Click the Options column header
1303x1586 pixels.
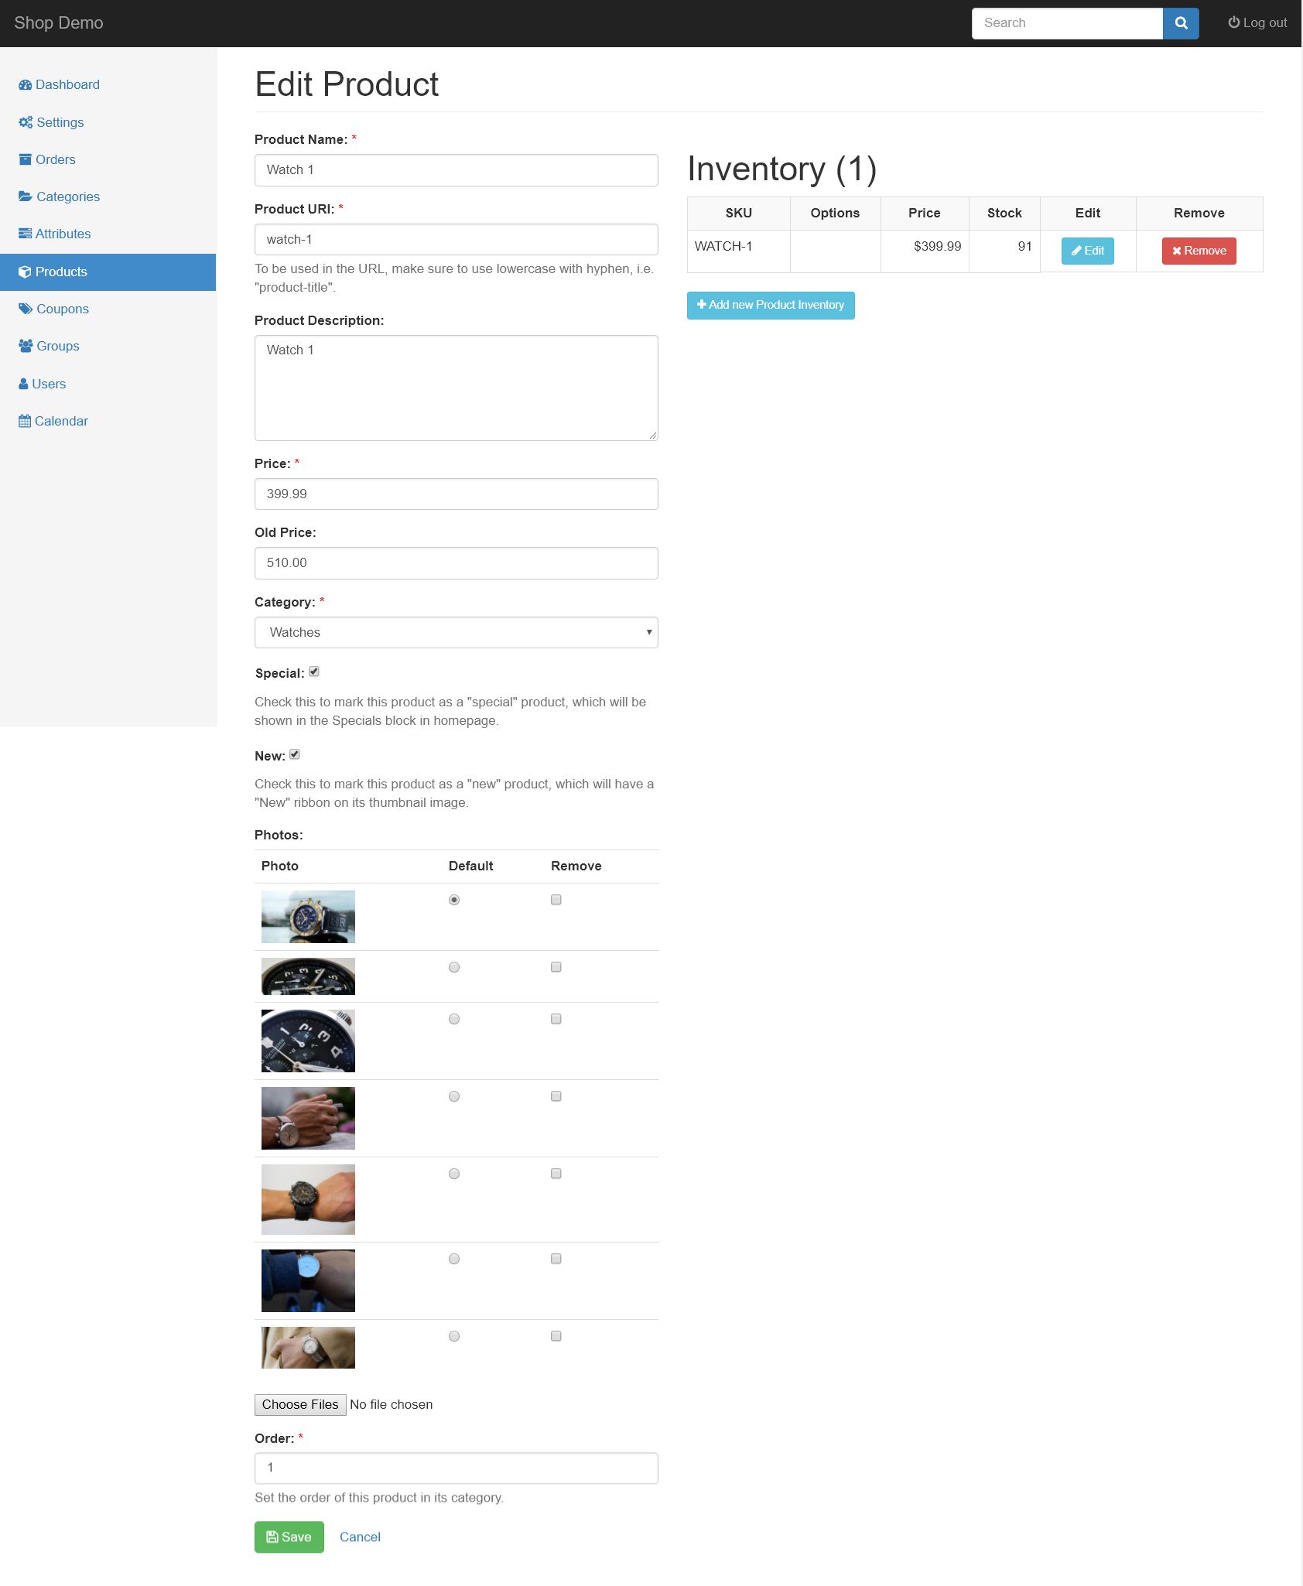coord(835,213)
